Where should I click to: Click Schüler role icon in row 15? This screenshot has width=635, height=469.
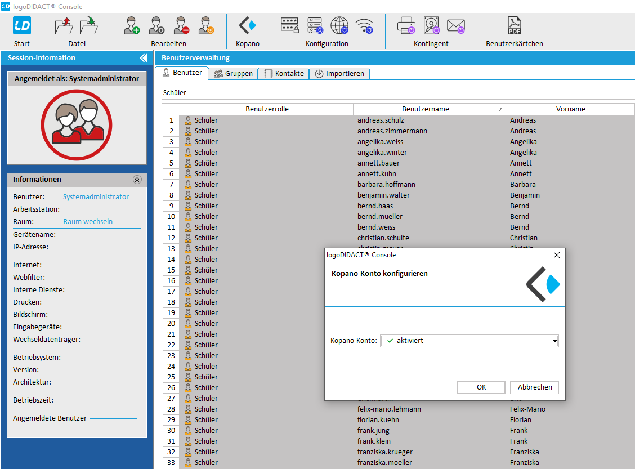coord(188,270)
